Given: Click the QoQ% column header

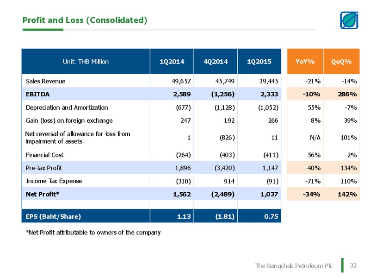Looking at the screenshot, I should click(x=341, y=62).
